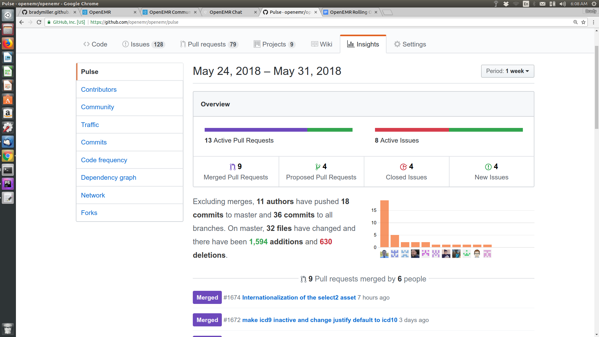Click the green identicon contributor avatar

[x=467, y=254]
